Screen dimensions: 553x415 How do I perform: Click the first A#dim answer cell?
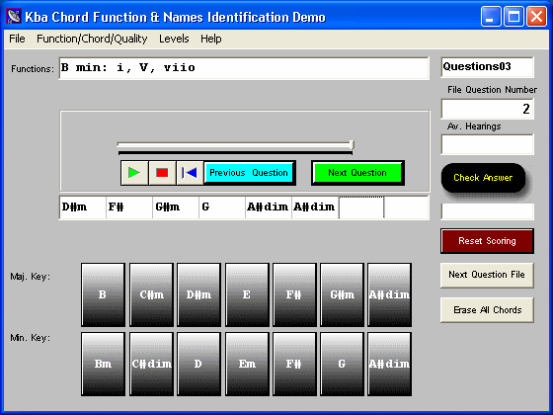pyautogui.click(x=269, y=207)
